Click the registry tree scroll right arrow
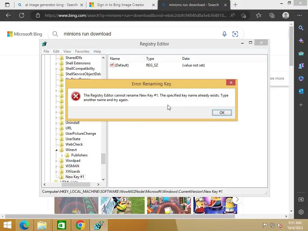308x231 pixels. point(98,184)
